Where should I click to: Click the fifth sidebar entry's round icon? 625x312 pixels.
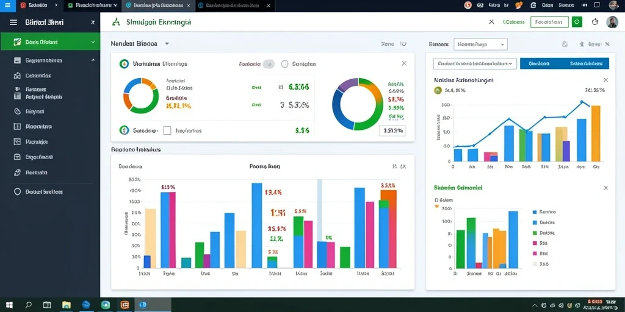click(17, 112)
